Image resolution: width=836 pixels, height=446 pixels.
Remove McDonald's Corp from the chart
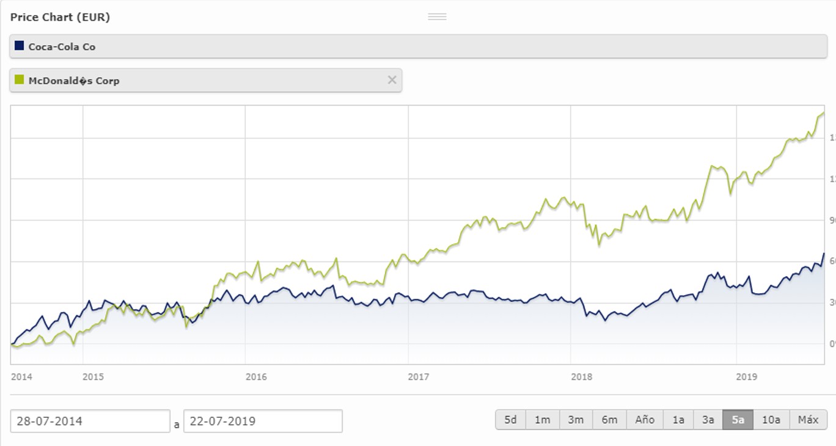392,80
